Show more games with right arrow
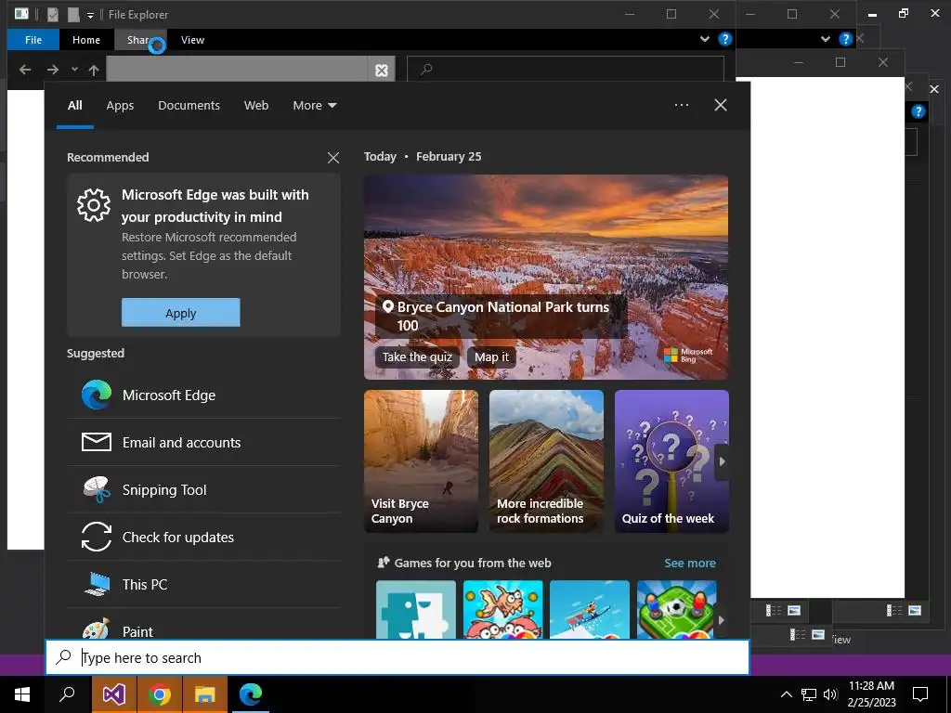The width and height of the screenshot is (951, 713). (x=721, y=620)
